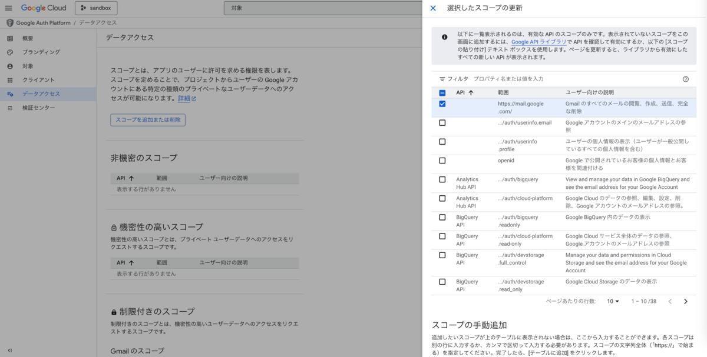The image size is (707, 357).
Task: Check the .../auth/userinfo.profile scope
Action: pos(442,142)
